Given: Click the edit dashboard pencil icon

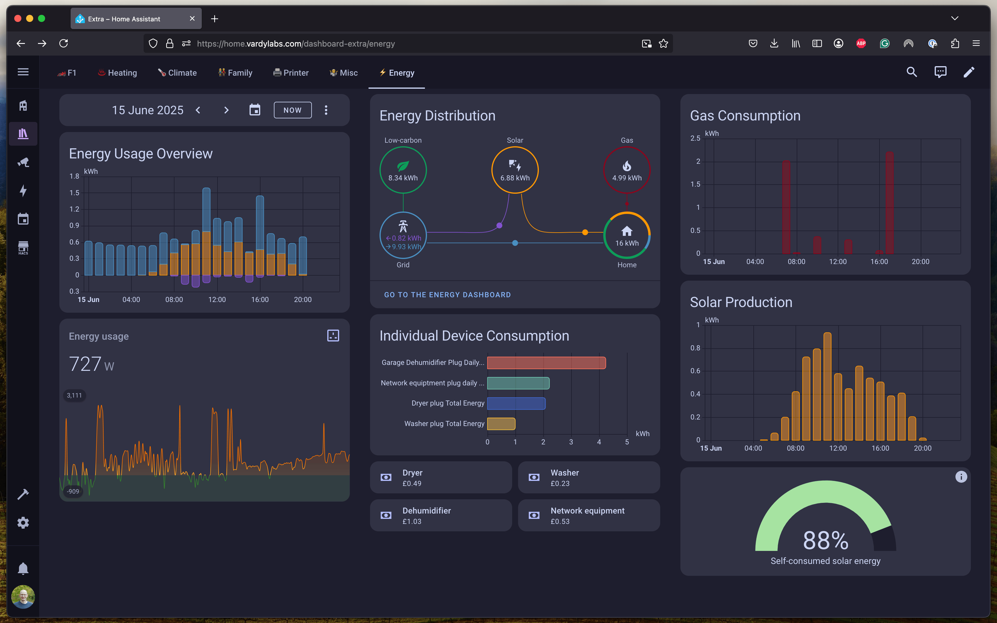Looking at the screenshot, I should click(x=969, y=72).
